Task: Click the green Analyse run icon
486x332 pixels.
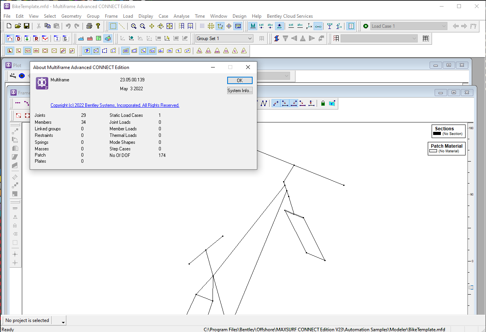Action: 366,26
